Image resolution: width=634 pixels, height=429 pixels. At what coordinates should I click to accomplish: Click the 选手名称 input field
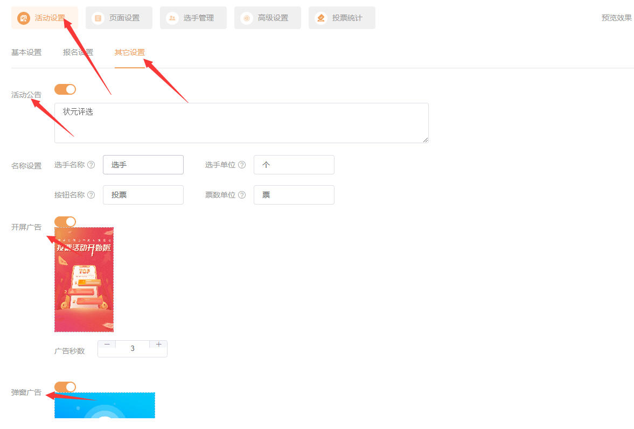pyautogui.click(x=143, y=165)
